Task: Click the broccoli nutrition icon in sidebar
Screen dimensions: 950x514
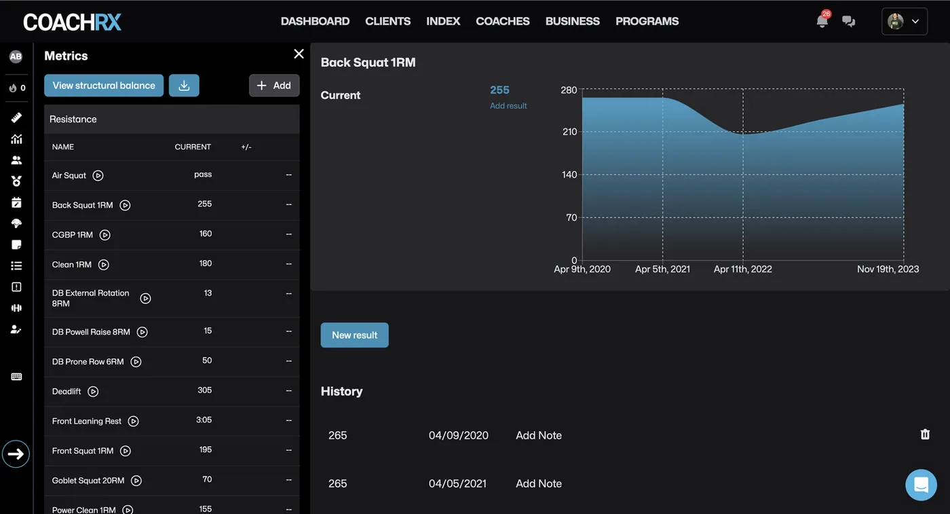Action: click(16, 223)
